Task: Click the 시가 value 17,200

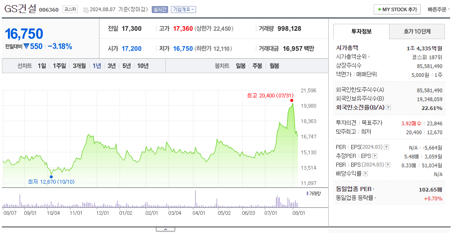Action: click(132, 48)
